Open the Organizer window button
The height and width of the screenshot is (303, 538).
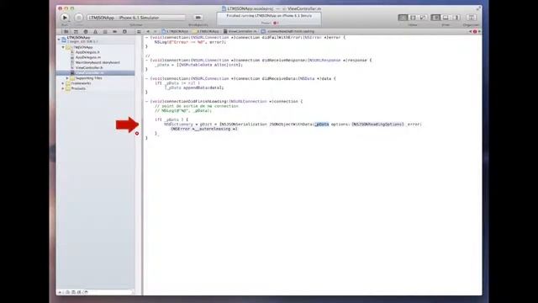(471, 18)
